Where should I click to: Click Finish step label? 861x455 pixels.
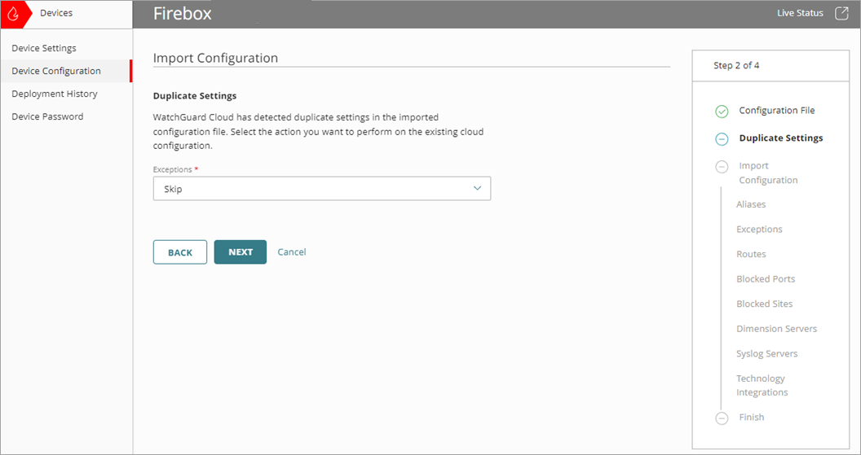point(751,418)
